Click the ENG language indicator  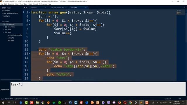click(x=170, y=102)
